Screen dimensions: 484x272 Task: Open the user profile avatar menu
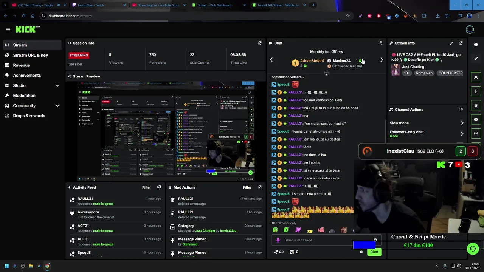click(470, 29)
